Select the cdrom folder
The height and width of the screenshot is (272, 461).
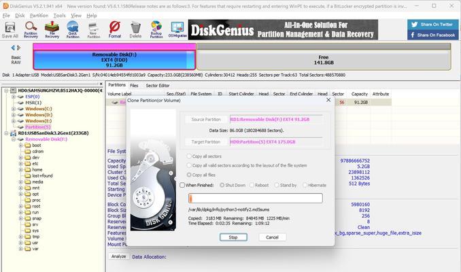click(x=37, y=152)
